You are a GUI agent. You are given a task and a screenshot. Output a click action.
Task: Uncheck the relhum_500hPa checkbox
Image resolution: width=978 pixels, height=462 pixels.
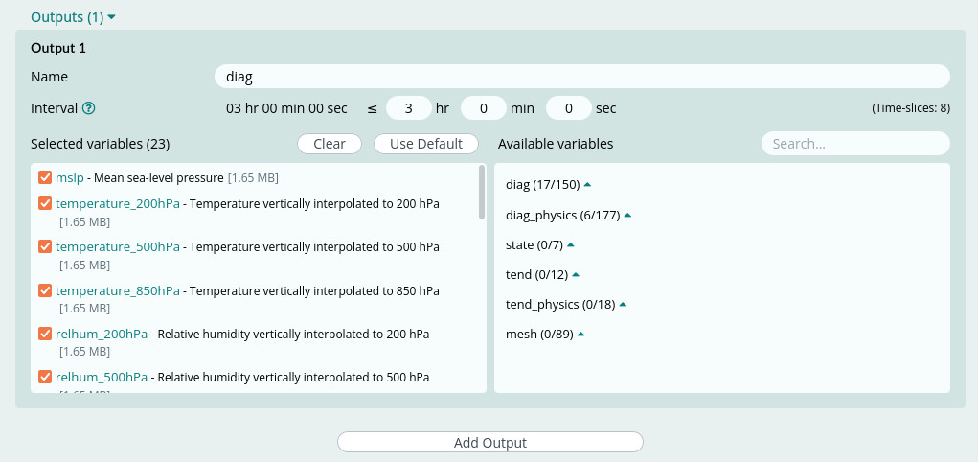(x=45, y=377)
